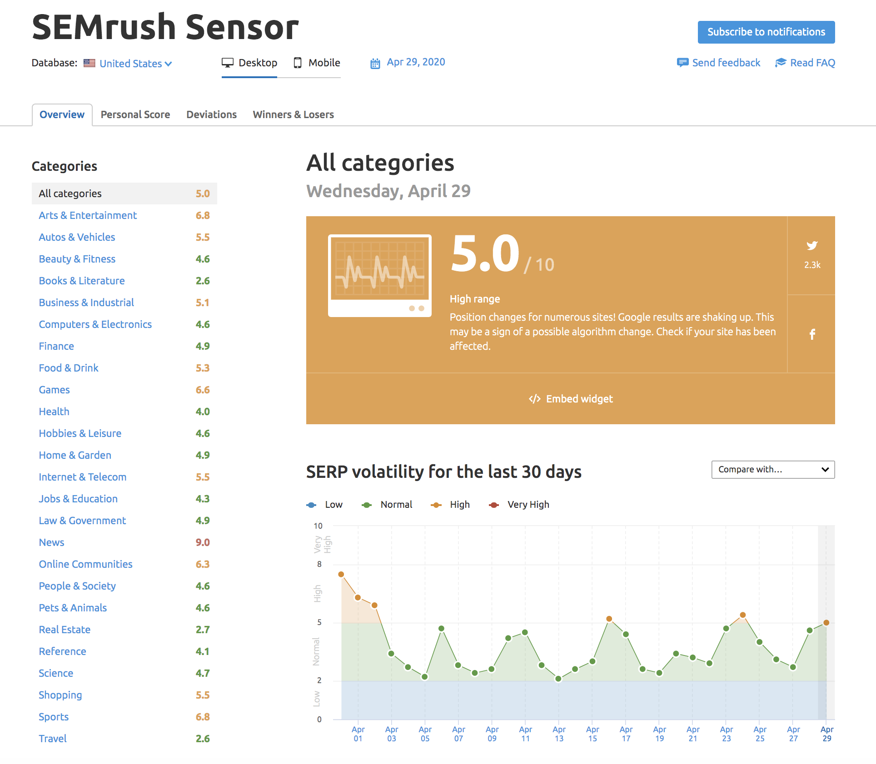
Task: Click the Twitter share icon
Action: tap(812, 246)
